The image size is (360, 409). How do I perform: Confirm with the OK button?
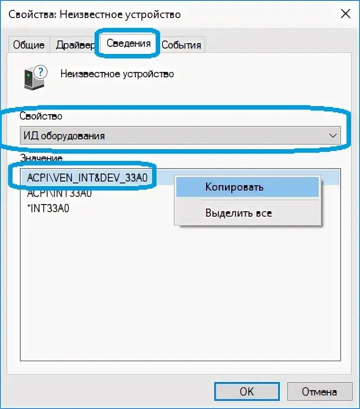pos(247,391)
